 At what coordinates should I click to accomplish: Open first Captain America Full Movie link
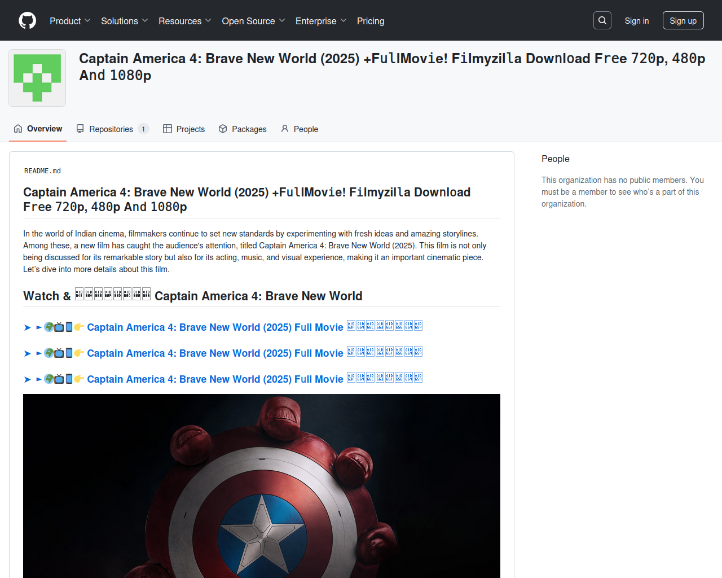215,327
